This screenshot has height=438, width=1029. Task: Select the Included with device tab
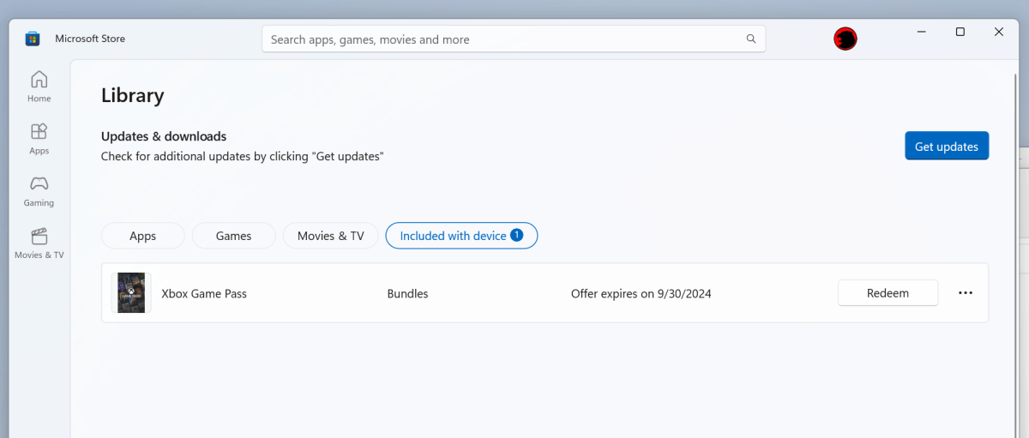461,236
